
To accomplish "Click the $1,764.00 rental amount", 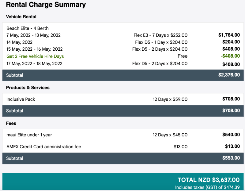I will pos(229,35).
